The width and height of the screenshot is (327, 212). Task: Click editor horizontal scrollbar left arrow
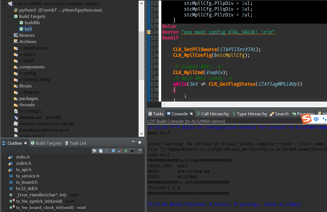(x=164, y=105)
